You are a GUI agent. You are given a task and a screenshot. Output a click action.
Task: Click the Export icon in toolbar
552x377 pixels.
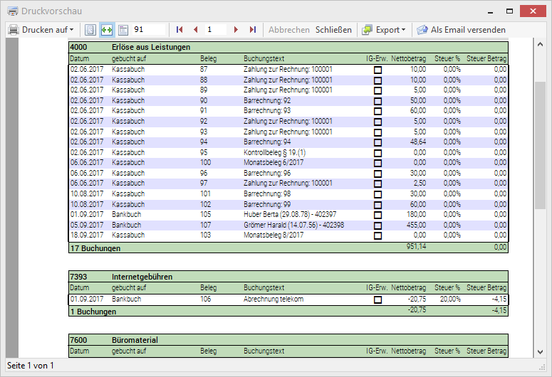pos(367,30)
